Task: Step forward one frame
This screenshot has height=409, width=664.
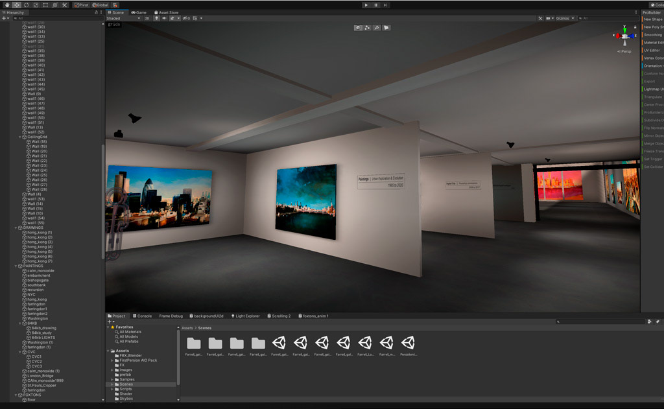Action: point(385,5)
